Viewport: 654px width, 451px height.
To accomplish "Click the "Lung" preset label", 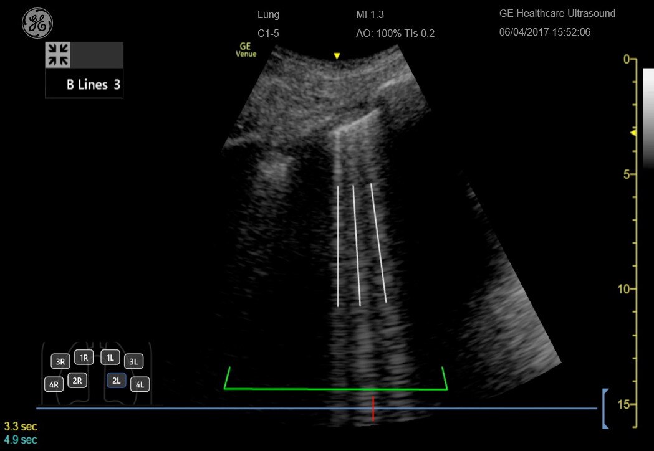I will tap(268, 14).
